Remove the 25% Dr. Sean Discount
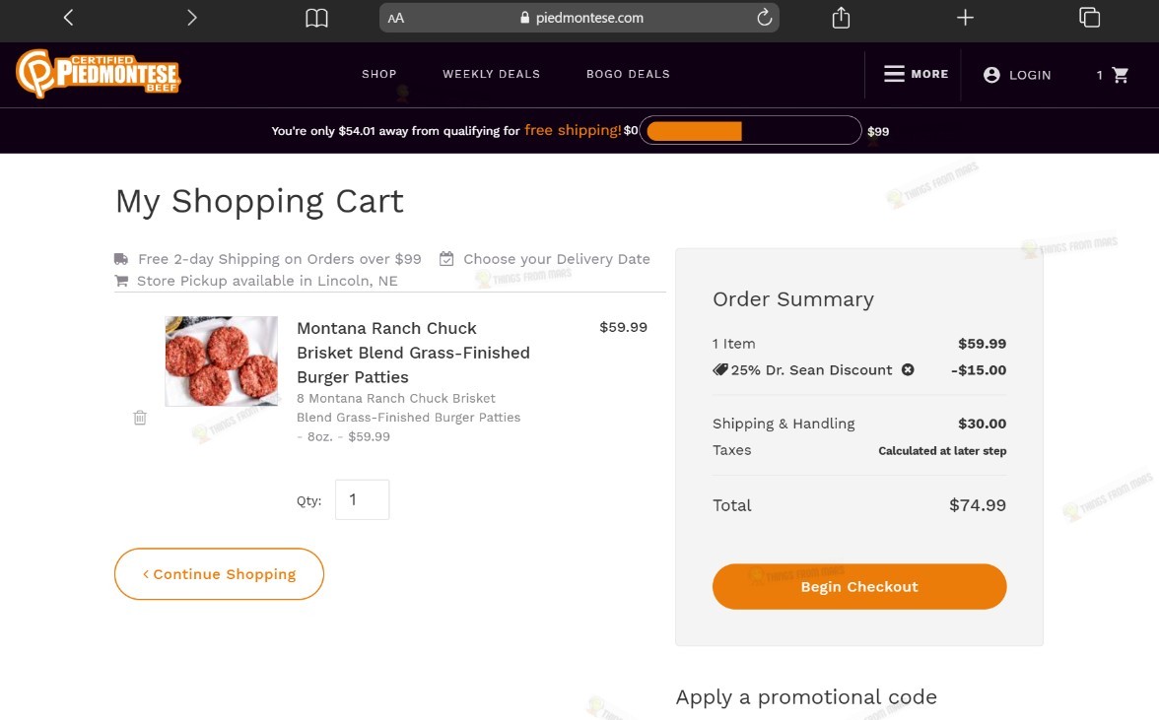Image resolution: width=1159 pixels, height=720 pixels. click(908, 370)
